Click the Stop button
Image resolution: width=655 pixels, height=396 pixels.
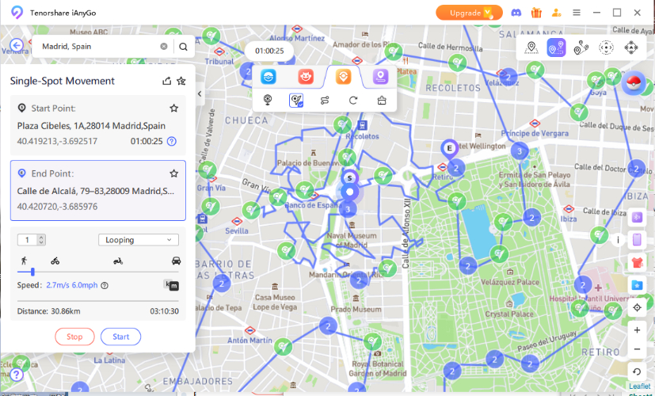(74, 337)
